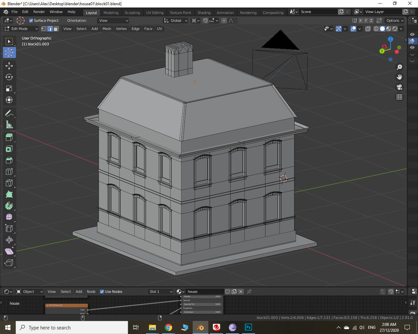Toggle camera view with camera gizmo

click(x=399, y=87)
